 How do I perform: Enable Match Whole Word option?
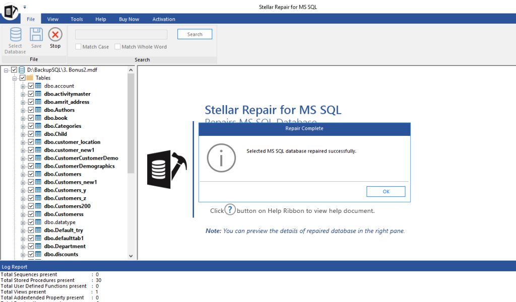click(x=118, y=46)
